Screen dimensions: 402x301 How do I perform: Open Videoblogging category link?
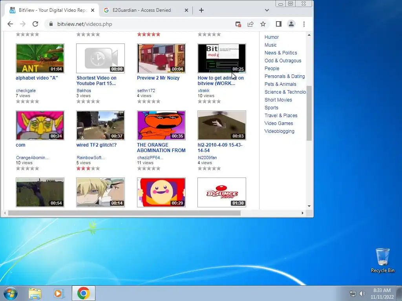pos(279,131)
